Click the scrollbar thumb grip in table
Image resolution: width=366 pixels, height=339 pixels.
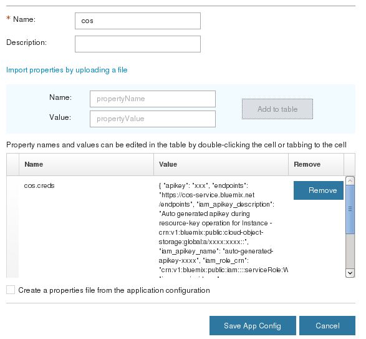(x=350, y=209)
